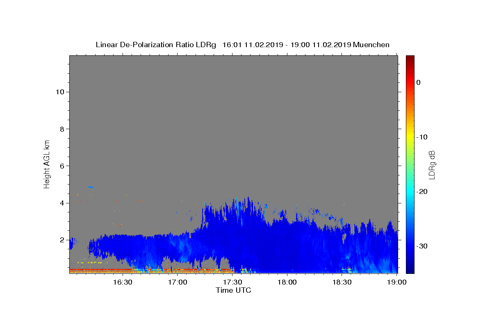Click the height tick label 4

click(x=62, y=203)
